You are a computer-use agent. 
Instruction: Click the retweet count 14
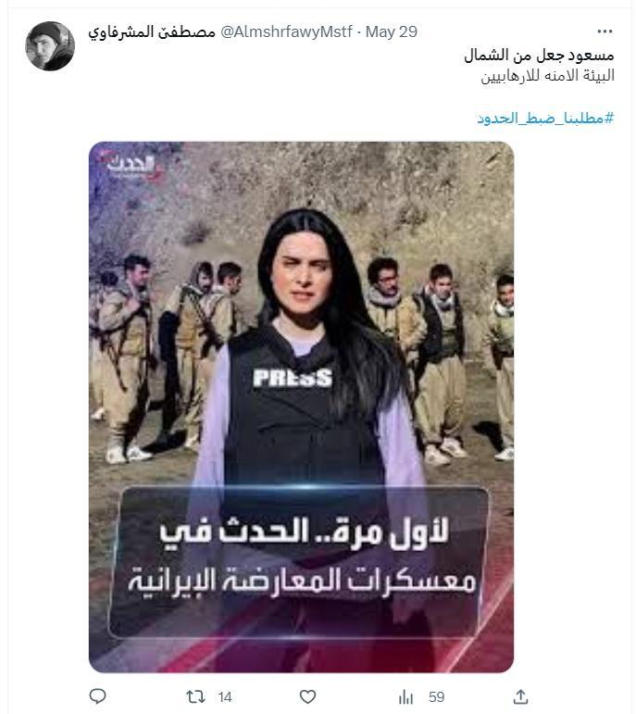(225, 697)
